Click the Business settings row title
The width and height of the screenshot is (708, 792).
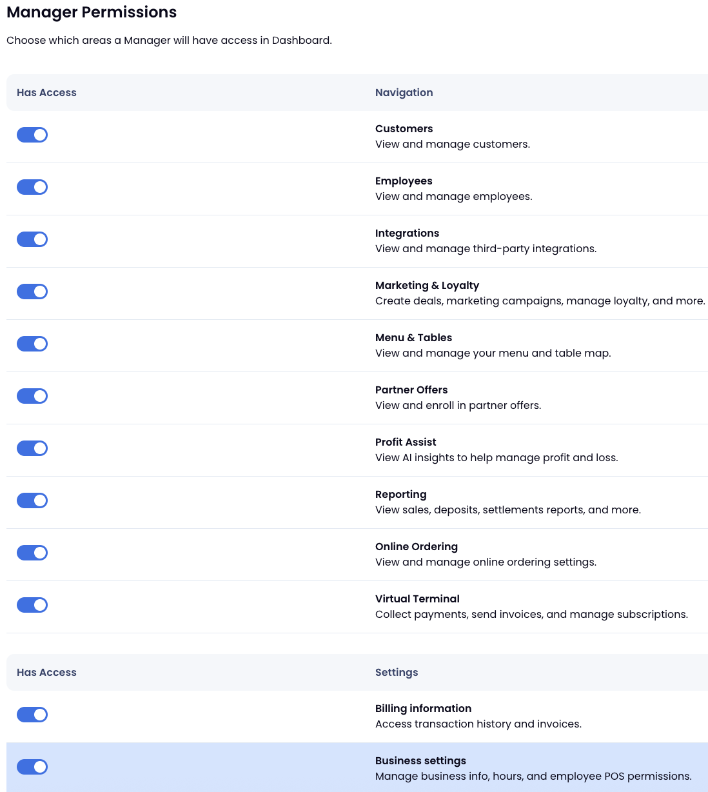[x=420, y=761]
